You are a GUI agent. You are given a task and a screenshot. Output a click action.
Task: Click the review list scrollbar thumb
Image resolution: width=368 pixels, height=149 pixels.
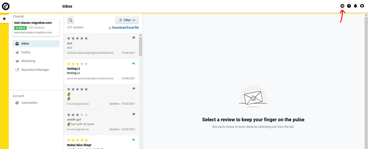click(x=141, y=46)
